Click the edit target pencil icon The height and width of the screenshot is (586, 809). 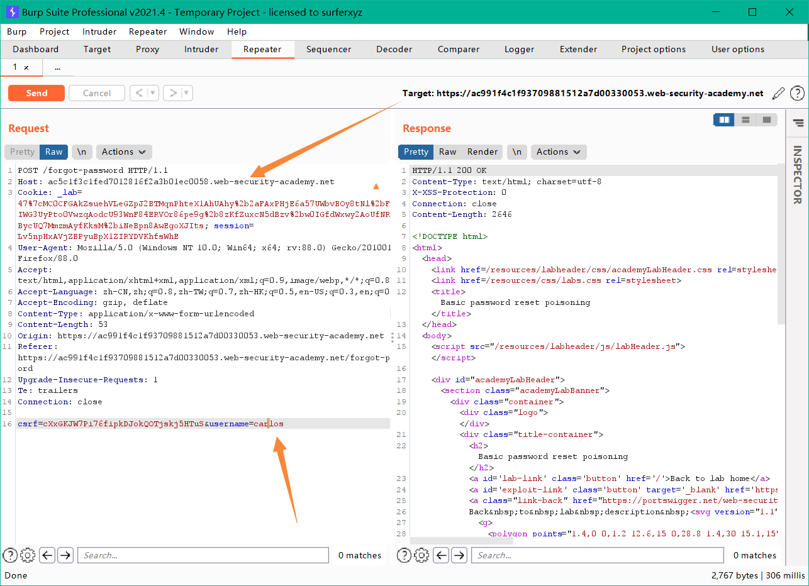778,93
